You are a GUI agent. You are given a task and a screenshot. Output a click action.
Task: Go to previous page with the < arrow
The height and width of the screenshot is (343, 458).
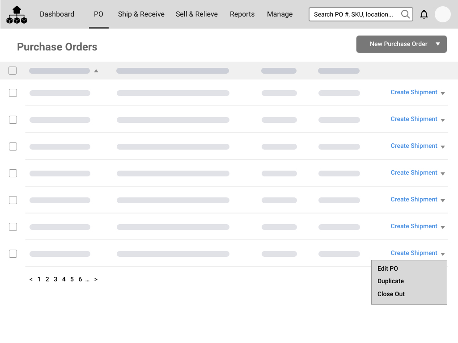click(x=31, y=280)
